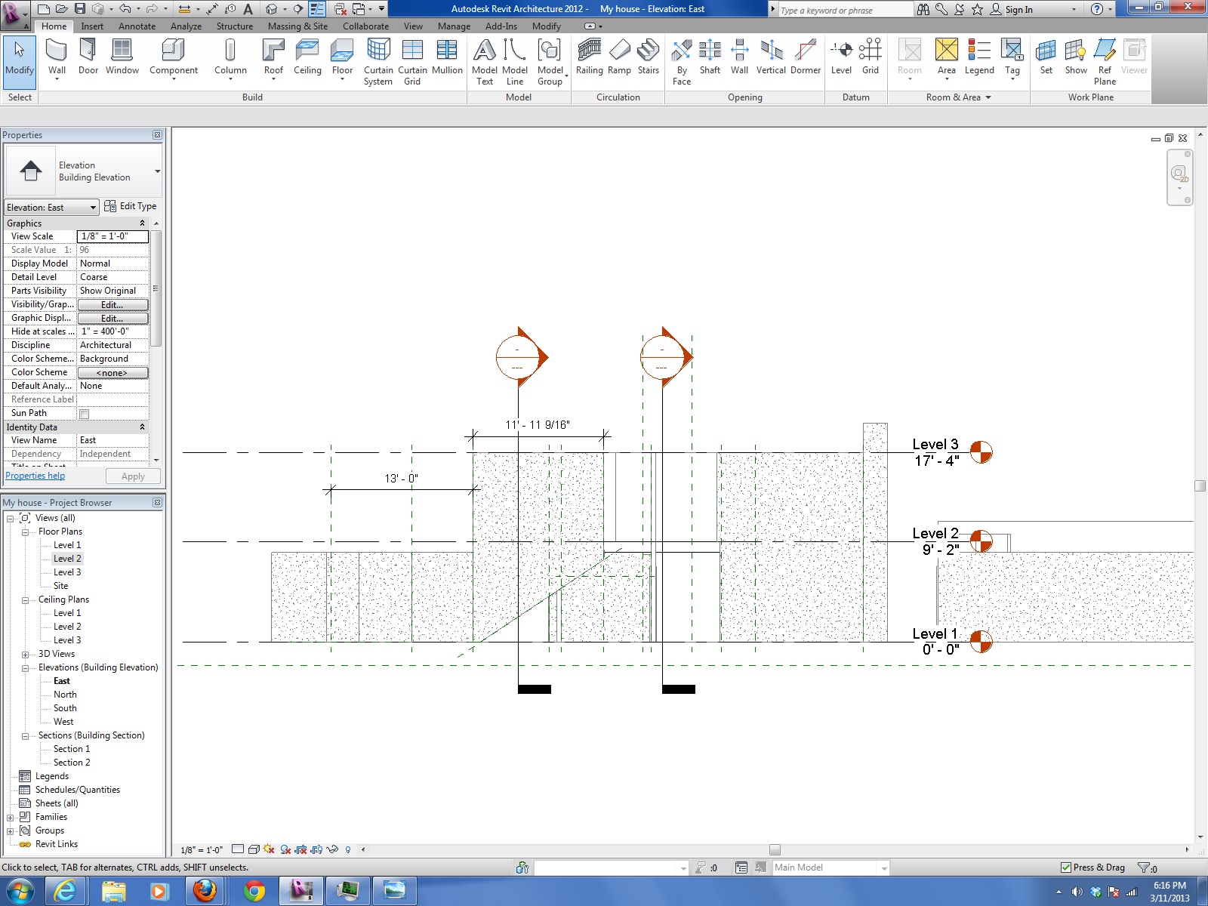Switch to the Manage tab
The width and height of the screenshot is (1208, 906).
(454, 26)
